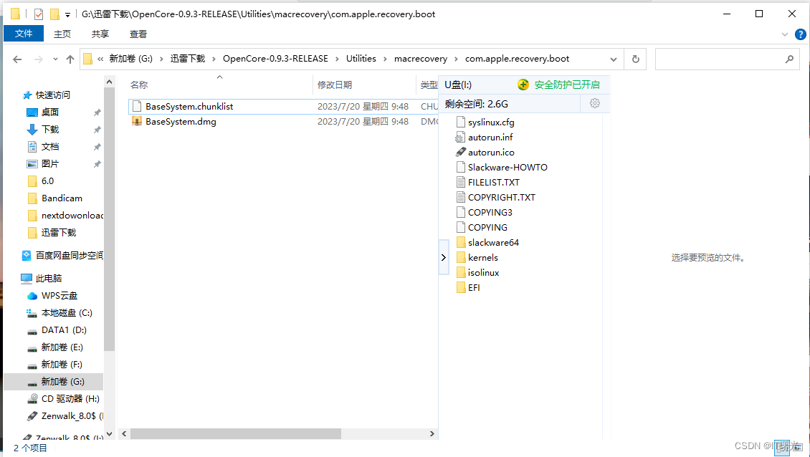Open the EFI folder in U盘 panel
Screen dimensions: 810x457
point(474,288)
